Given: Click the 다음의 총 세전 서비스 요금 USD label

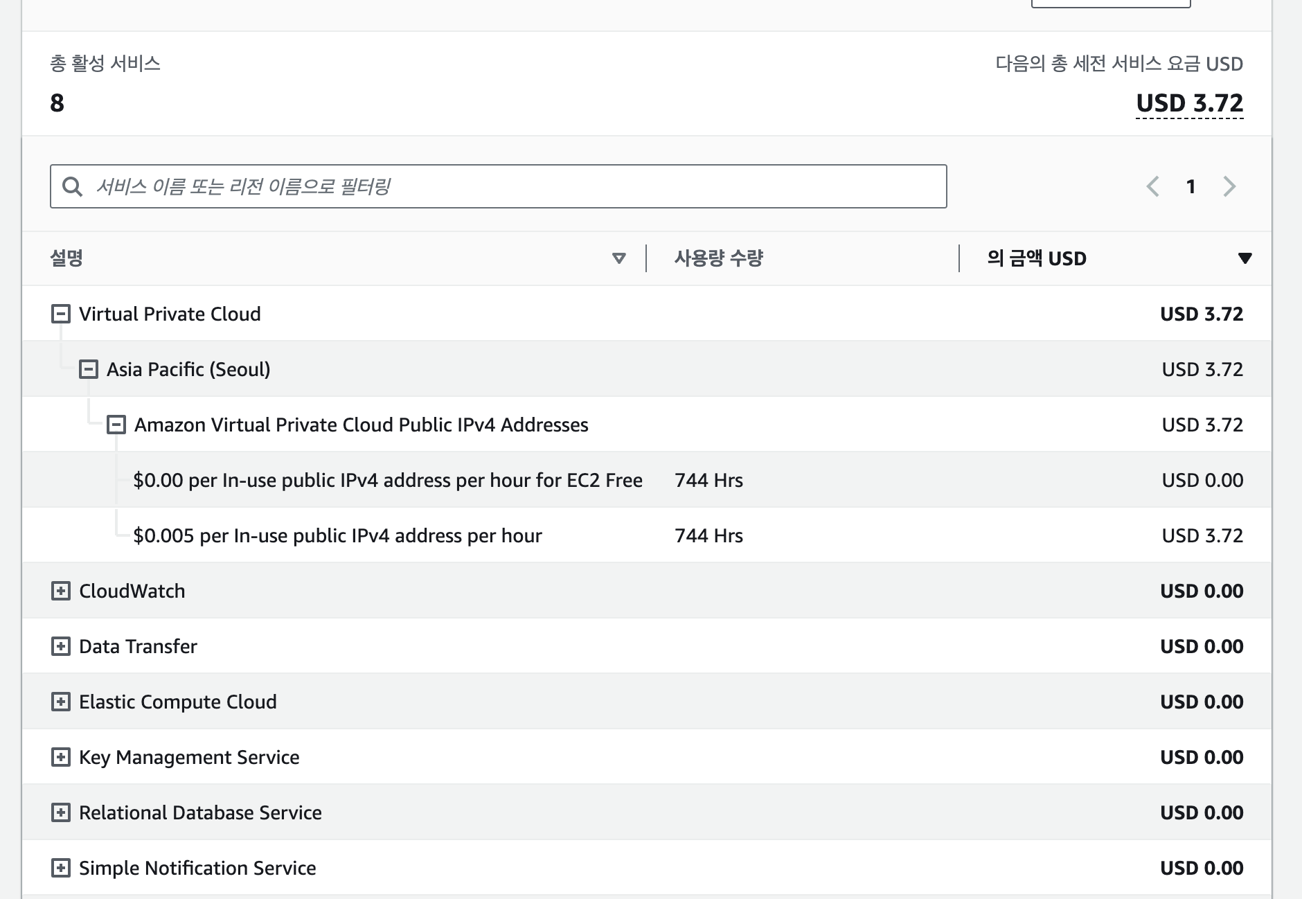Looking at the screenshot, I should point(1119,64).
